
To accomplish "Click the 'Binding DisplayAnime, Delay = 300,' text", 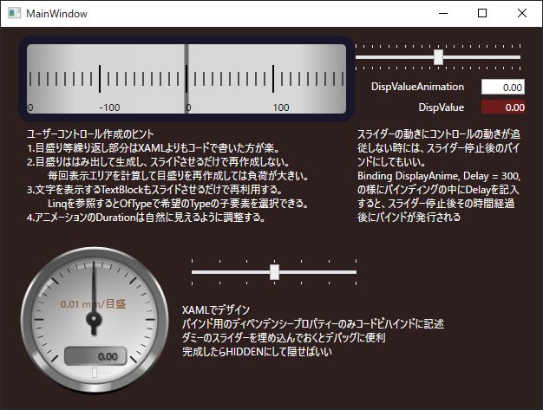I will coord(439,176).
